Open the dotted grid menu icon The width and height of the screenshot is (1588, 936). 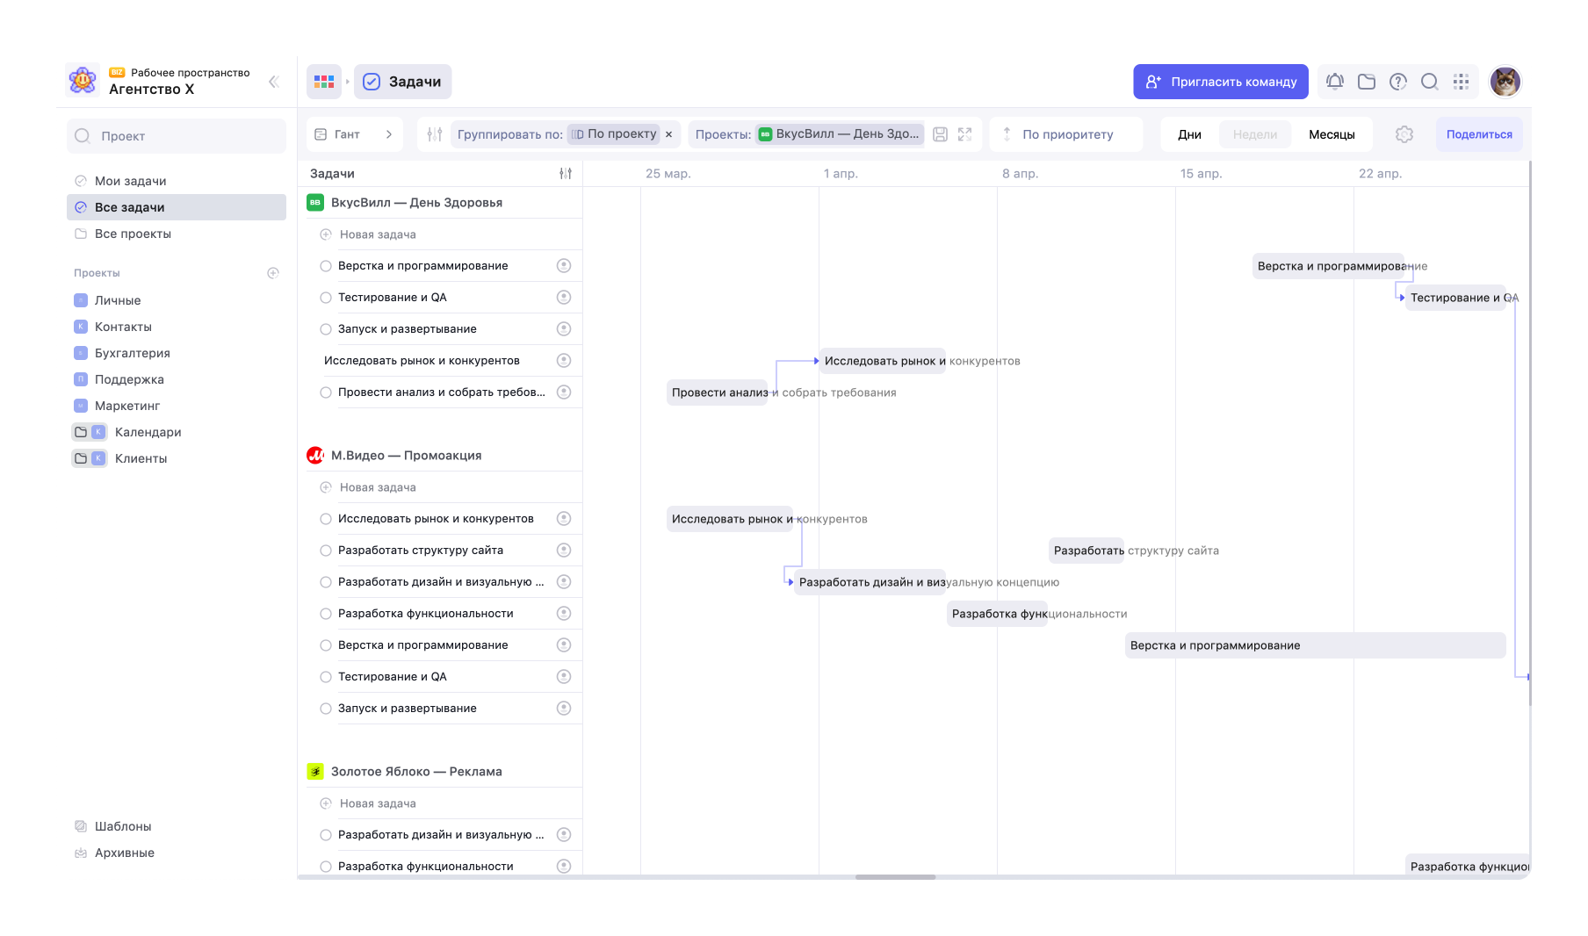tap(1462, 82)
